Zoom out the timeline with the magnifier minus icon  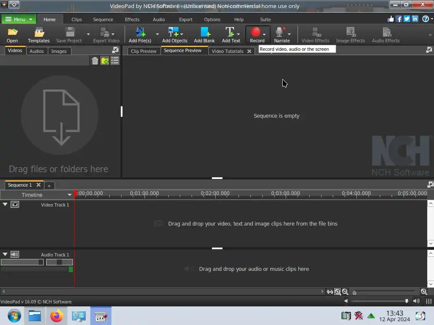coord(345,292)
